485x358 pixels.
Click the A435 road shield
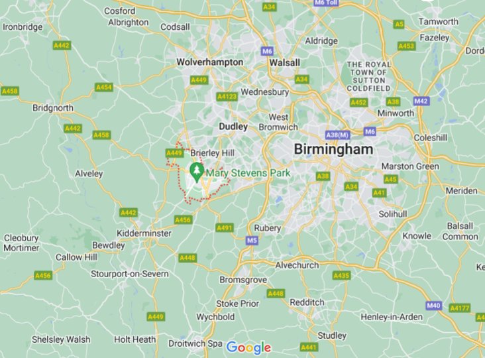point(341,275)
